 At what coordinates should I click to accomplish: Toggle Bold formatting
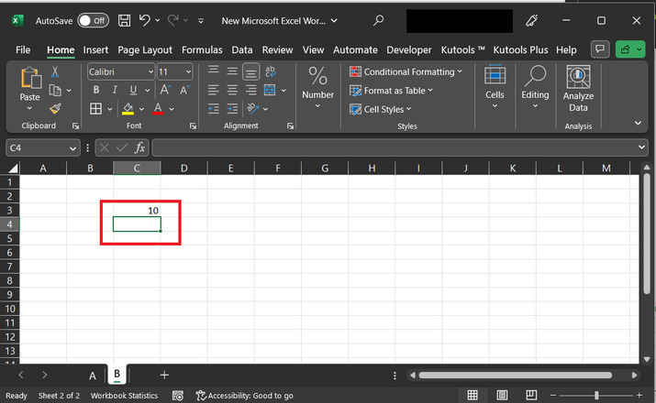point(95,90)
